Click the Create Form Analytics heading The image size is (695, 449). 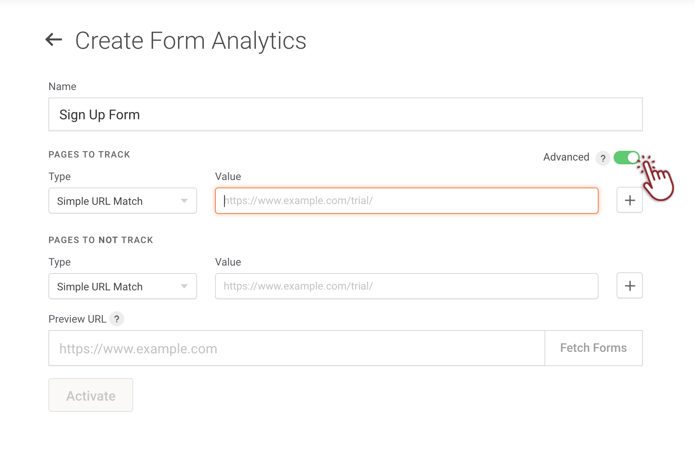(191, 41)
